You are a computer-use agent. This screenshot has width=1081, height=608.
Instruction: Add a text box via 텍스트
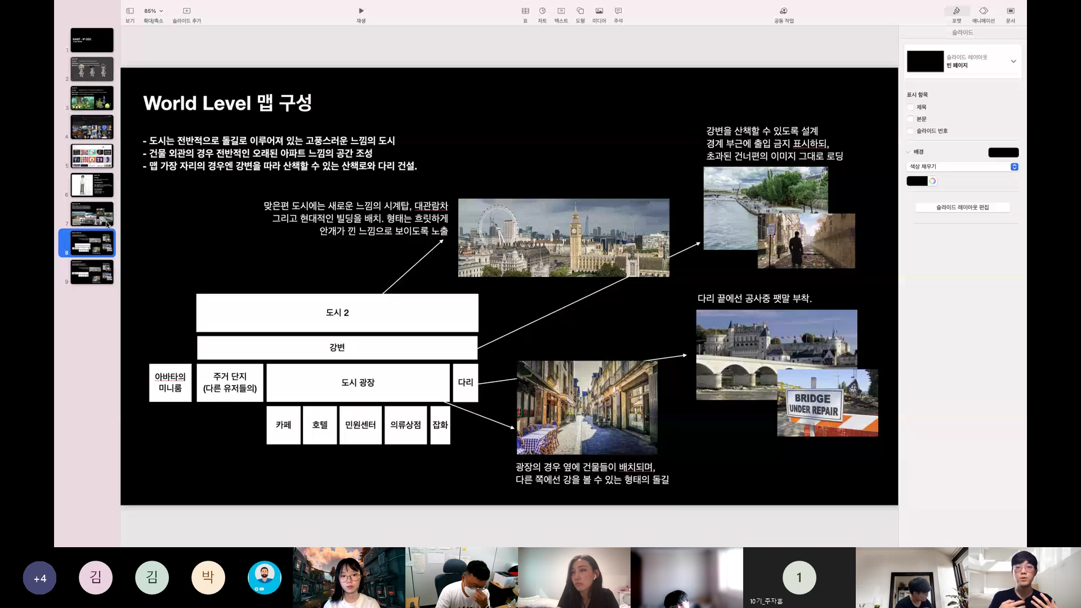(561, 15)
